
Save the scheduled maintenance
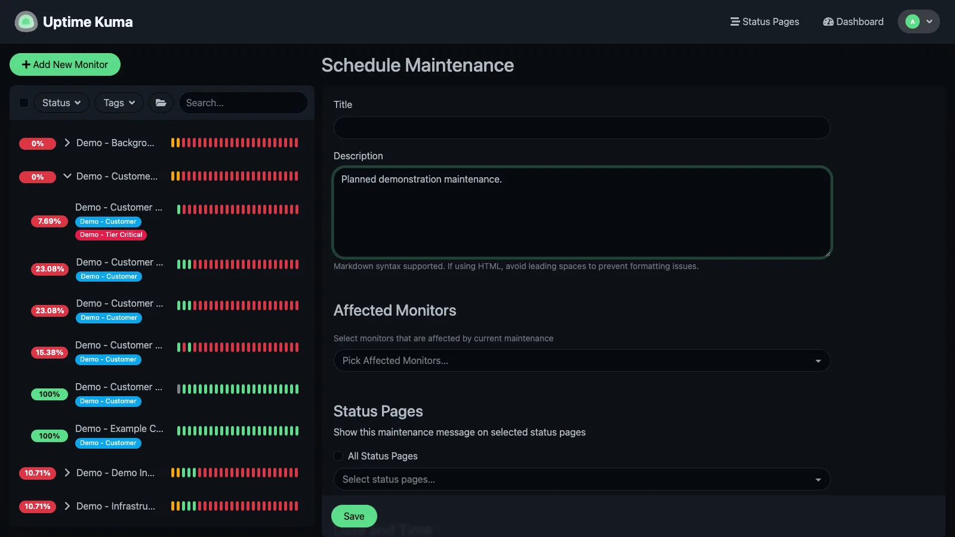[354, 516]
